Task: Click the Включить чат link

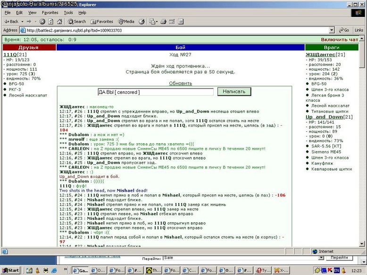Action: tap(339, 40)
